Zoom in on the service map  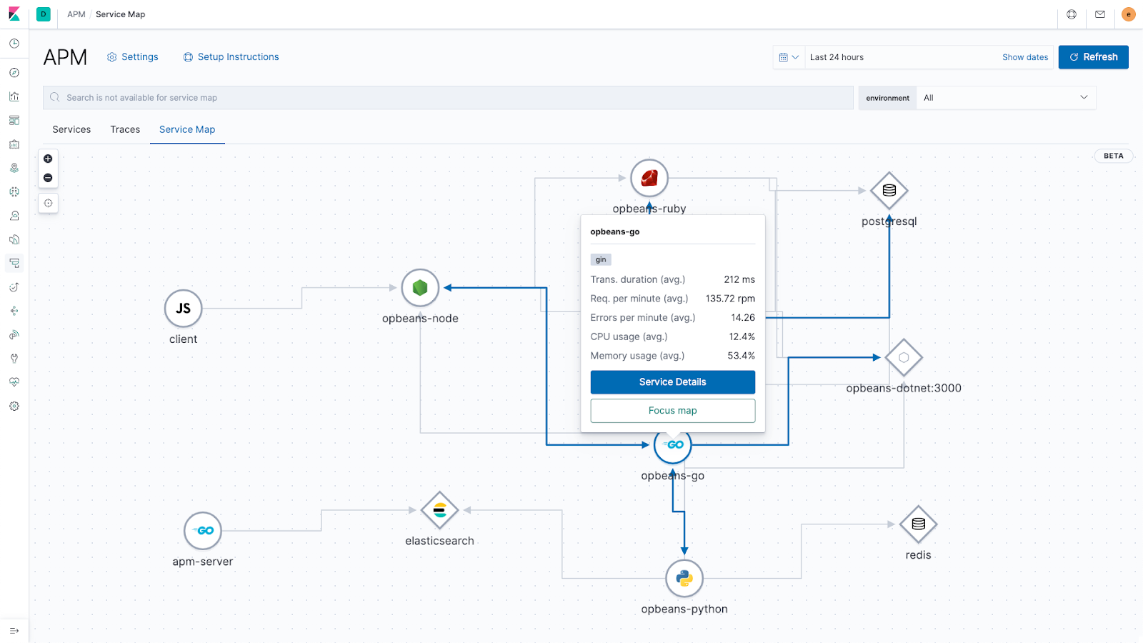pos(48,159)
